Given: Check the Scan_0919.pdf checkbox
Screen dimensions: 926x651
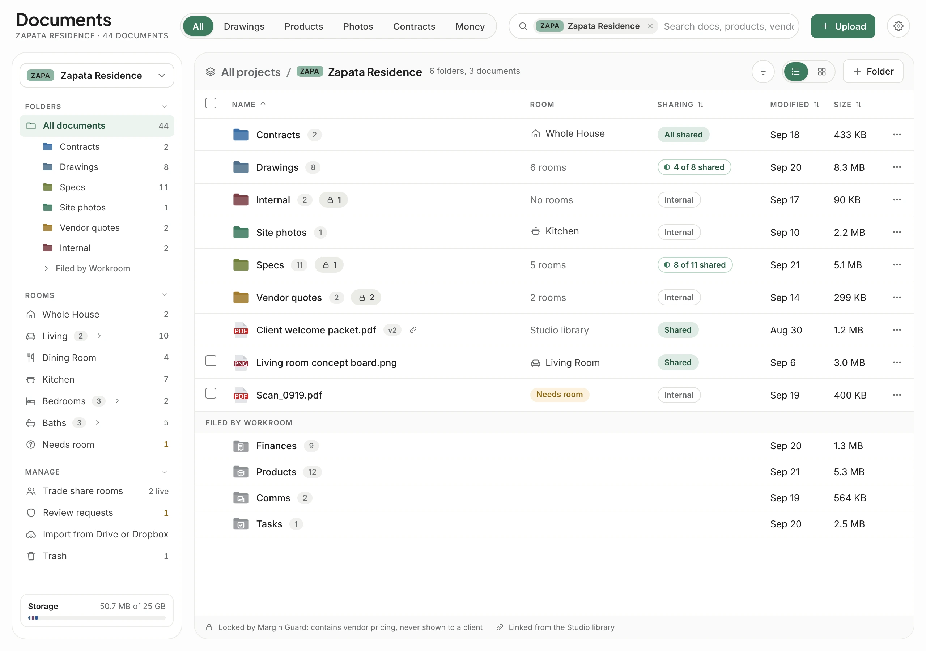Looking at the screenshot, I should pyautogui.click(x=211, y=393).
